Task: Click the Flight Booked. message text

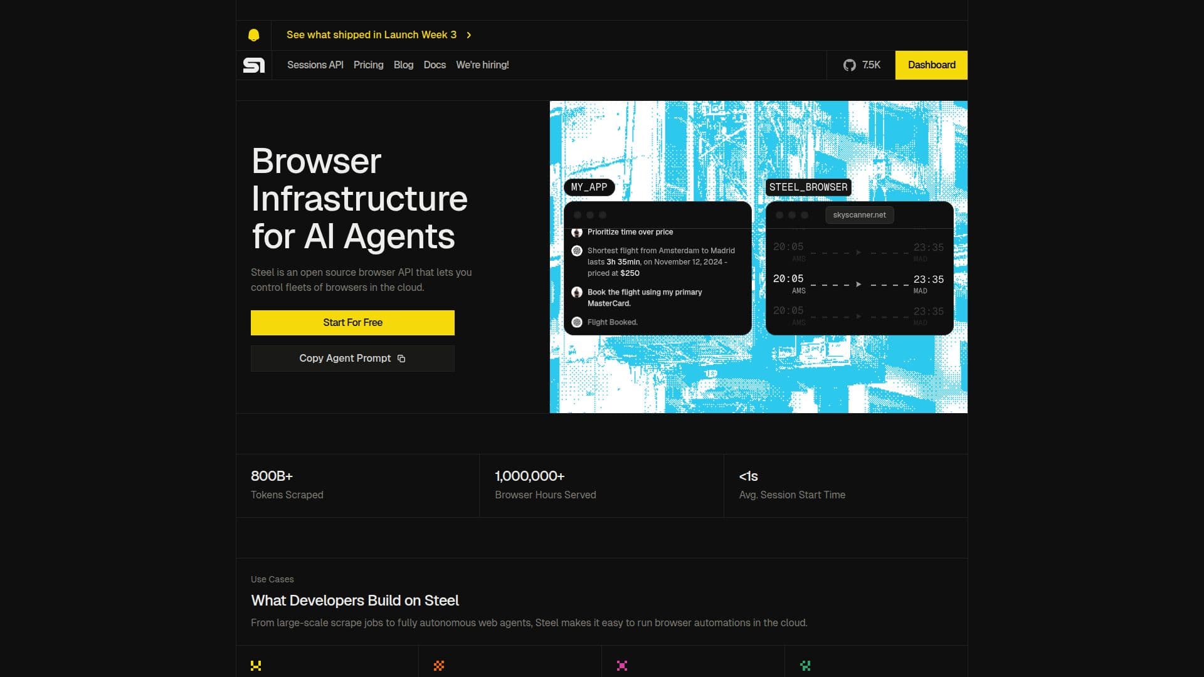Action: coord(613,322)
